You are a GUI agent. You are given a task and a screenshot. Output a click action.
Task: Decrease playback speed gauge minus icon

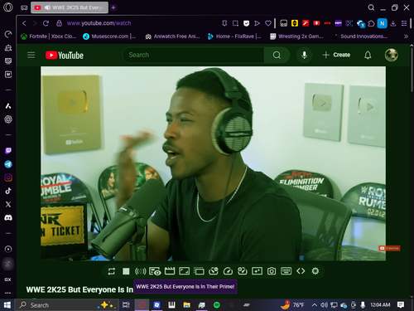[x=214, y=271]
